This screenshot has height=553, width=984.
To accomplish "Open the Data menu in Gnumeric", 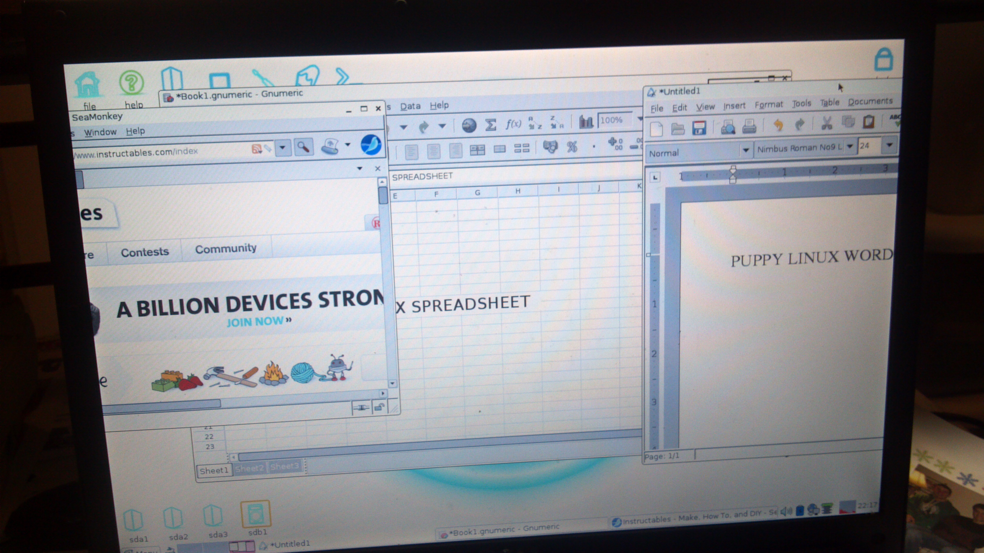I will (410, 106).
